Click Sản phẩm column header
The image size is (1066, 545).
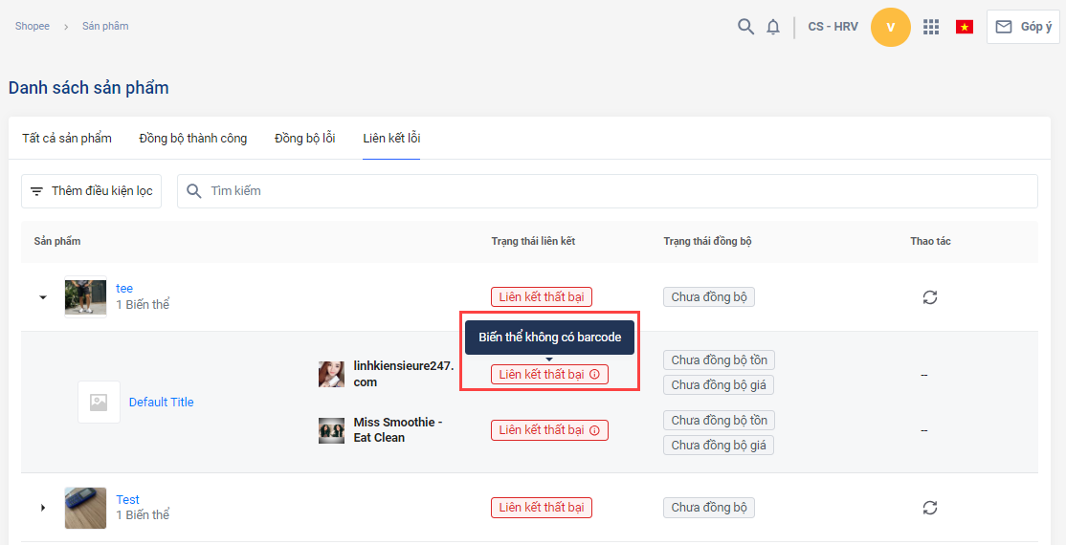[57, 241]
